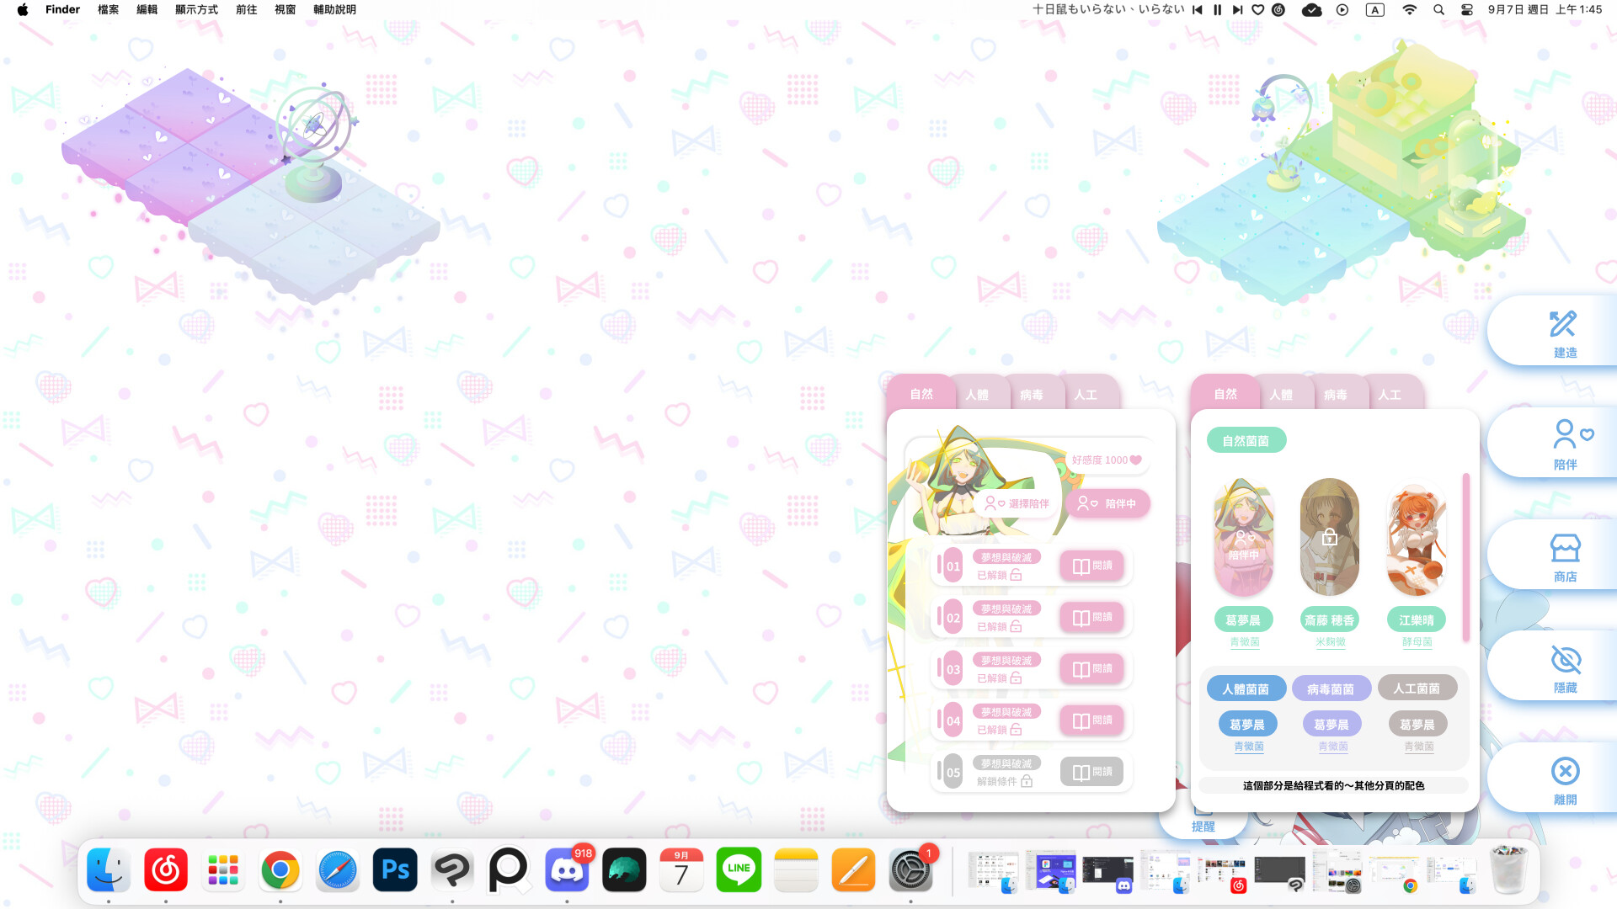Open Photoshop from the Dock
The width and height of the screenshot is (1617, 909).
point(394,870)
